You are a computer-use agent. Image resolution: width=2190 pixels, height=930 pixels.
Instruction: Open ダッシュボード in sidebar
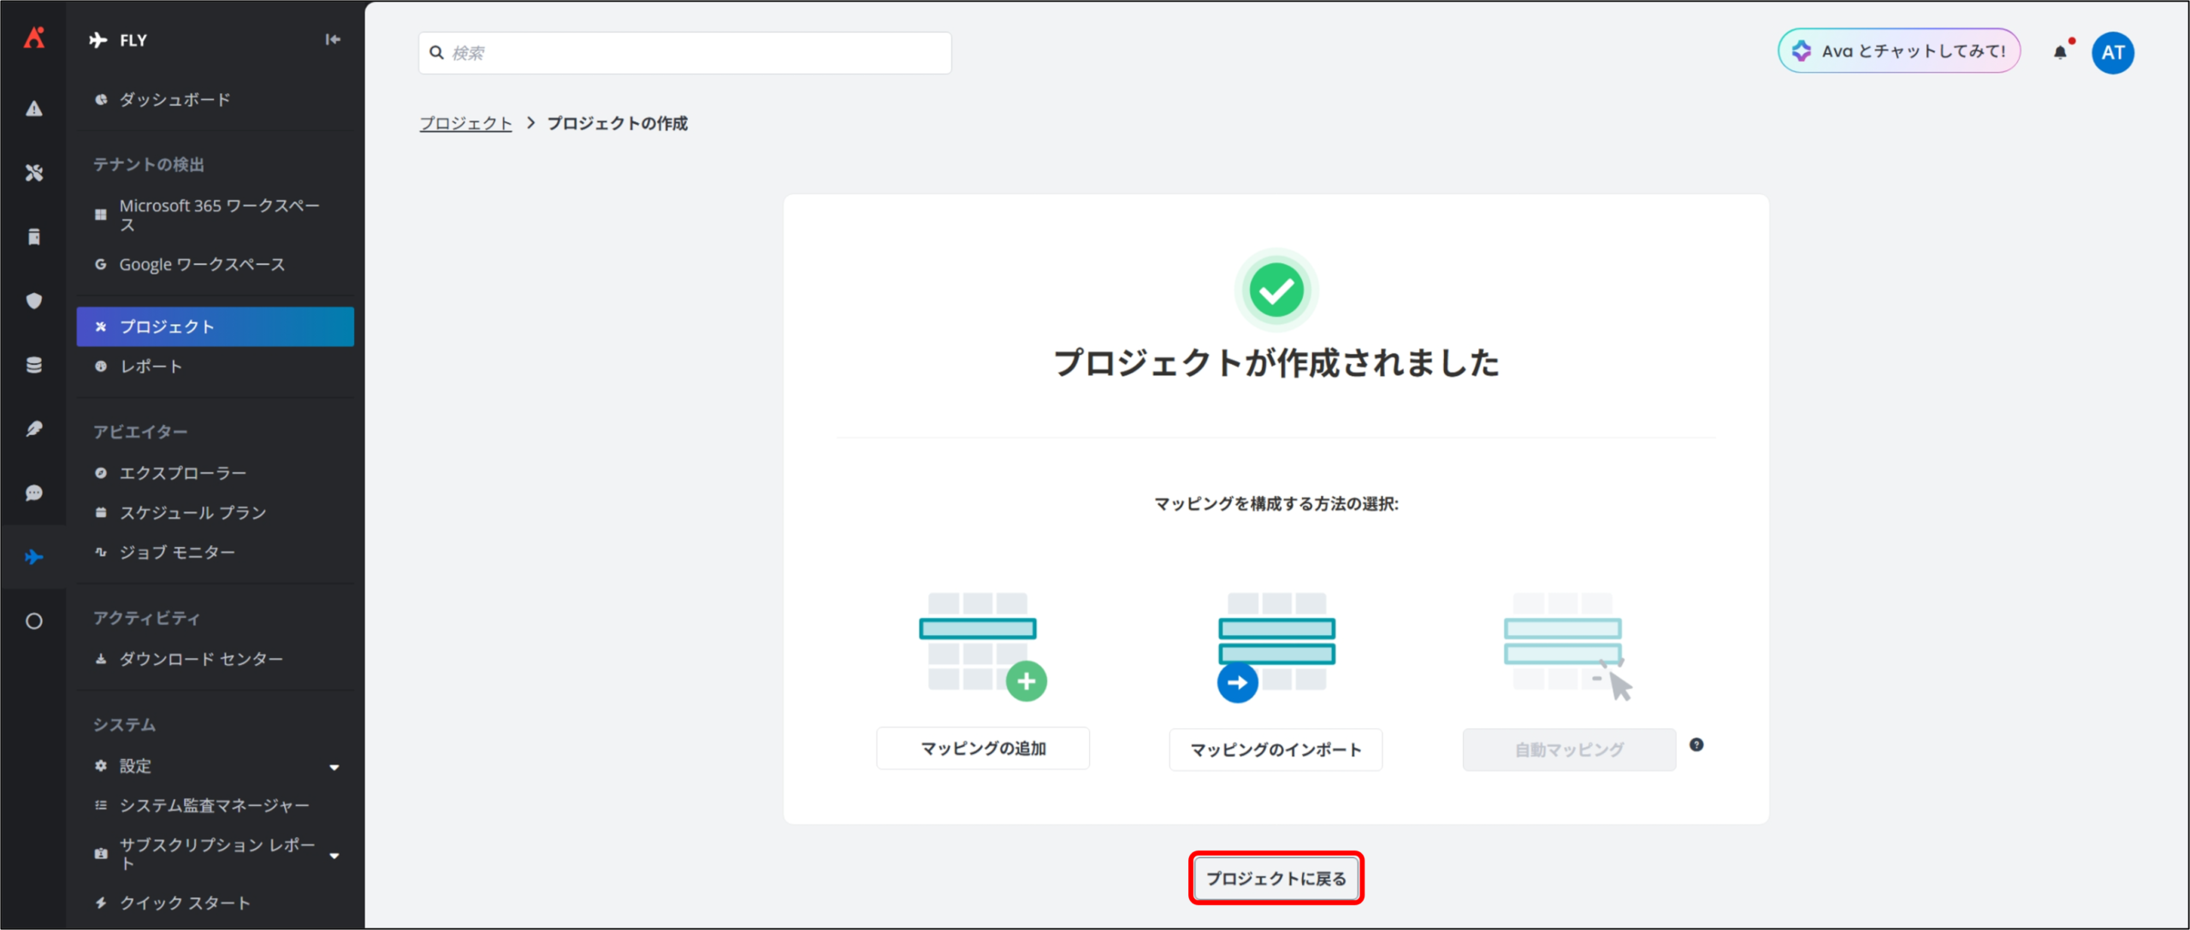pyautogui.click(x=175, y=100)
